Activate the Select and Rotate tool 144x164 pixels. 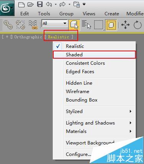click(137, 25)
